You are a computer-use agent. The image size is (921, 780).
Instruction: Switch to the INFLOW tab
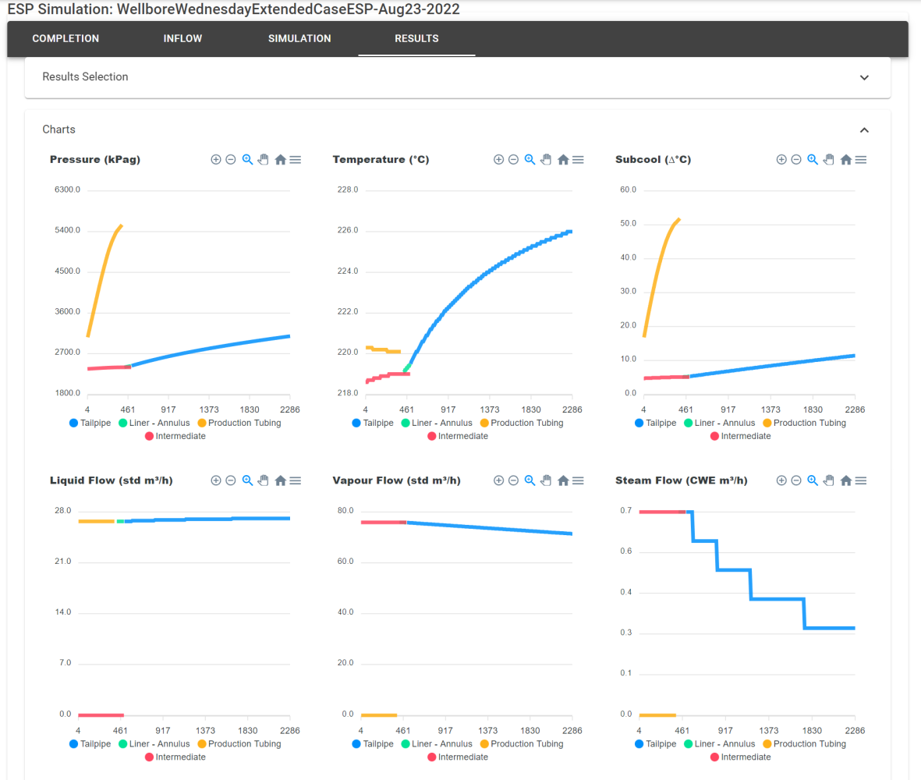pos(182,38)
